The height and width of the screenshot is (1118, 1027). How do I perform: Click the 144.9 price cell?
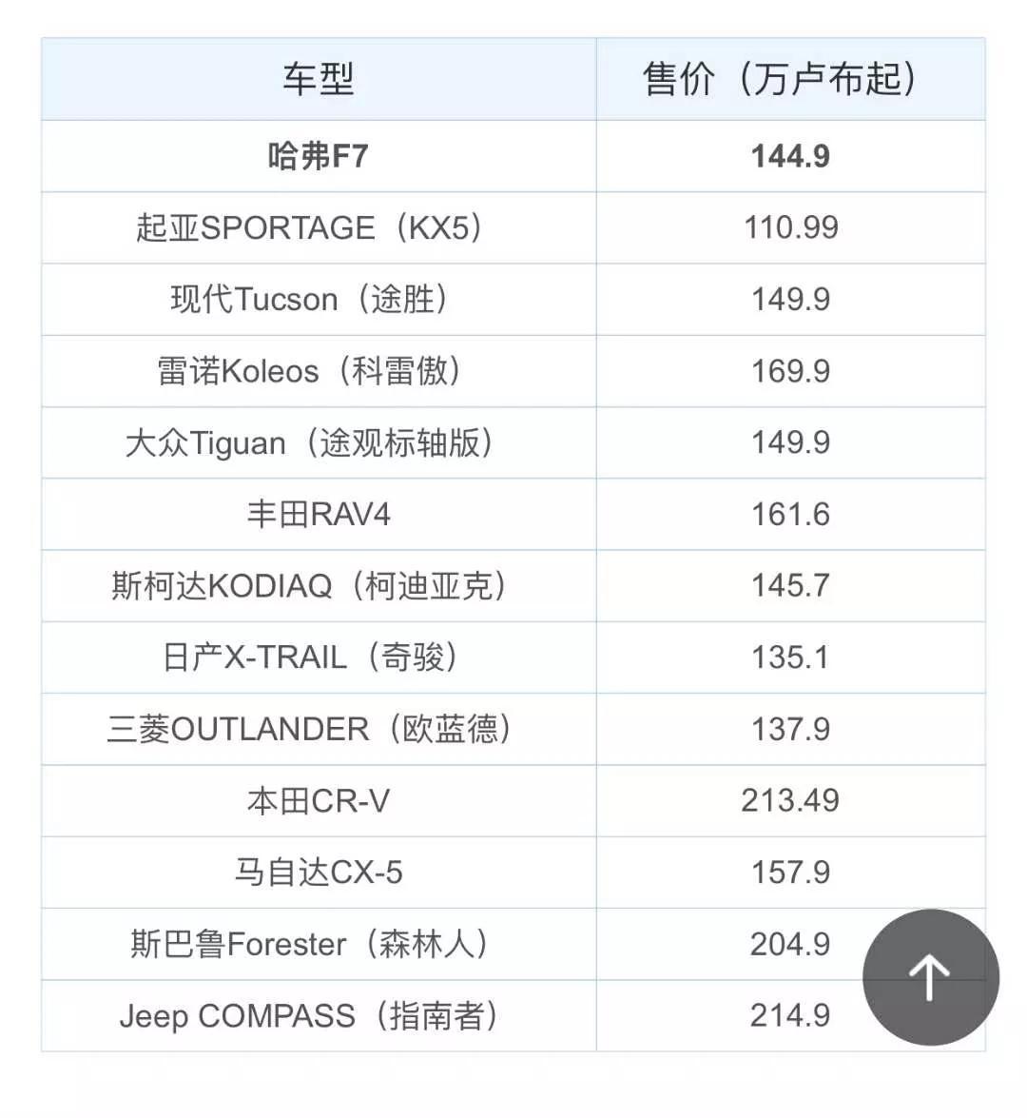point(790,156)
